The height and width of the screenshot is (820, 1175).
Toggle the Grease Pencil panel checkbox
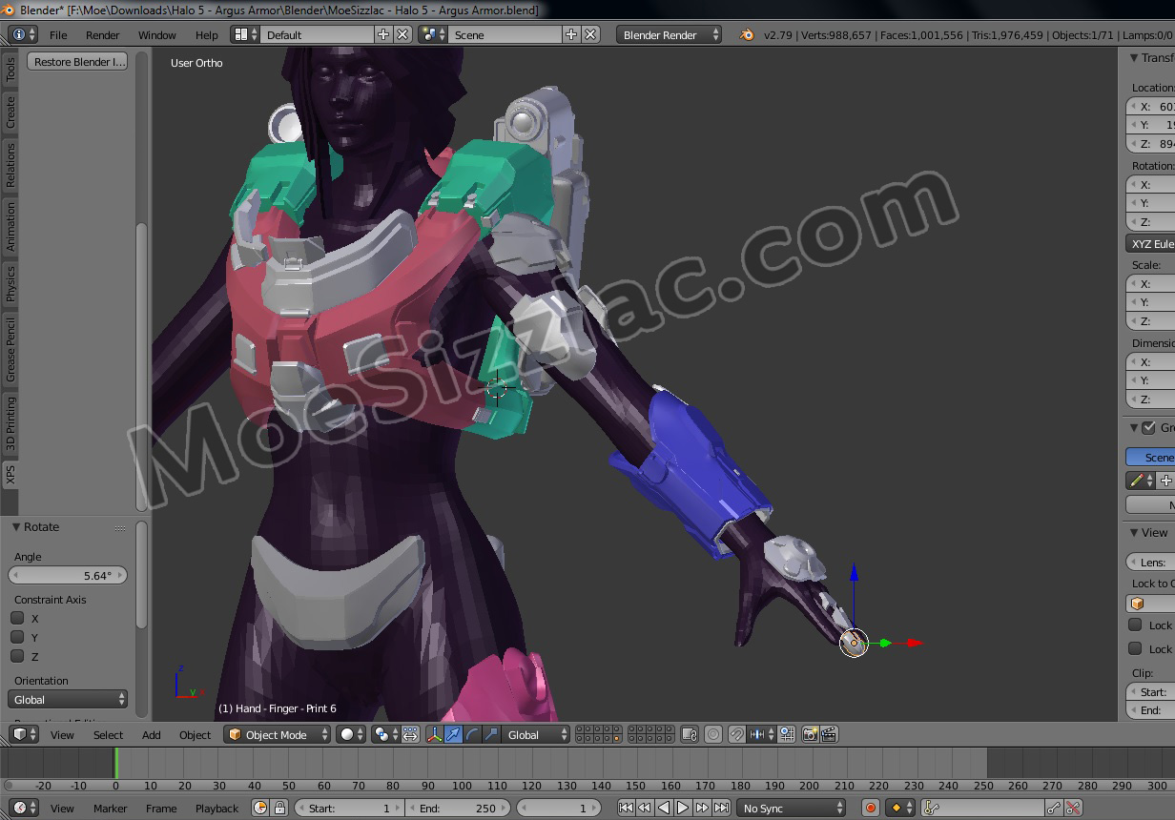coord(1148,427)
